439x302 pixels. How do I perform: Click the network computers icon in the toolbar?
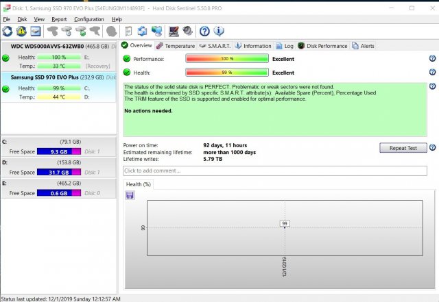[156, 32]
